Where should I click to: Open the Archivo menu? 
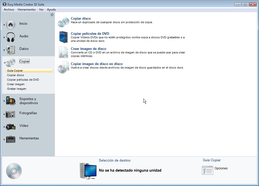[x=9, y=10]
